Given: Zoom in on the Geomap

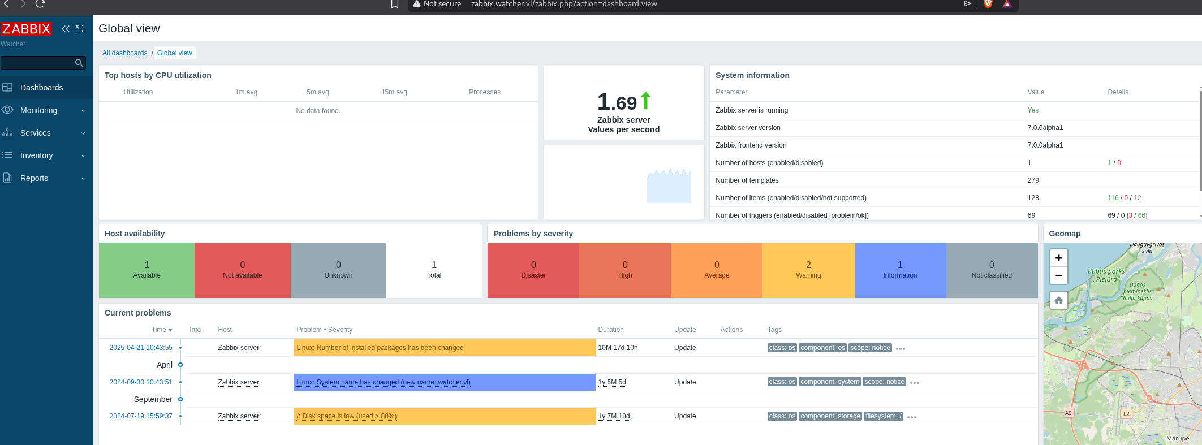Looking at the screenshot, I should (1059, 258).
